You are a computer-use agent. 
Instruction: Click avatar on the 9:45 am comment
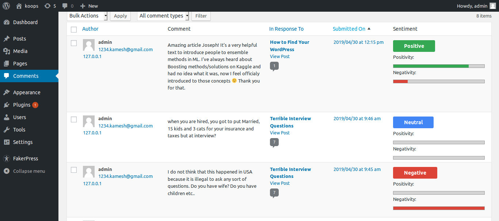[89, 172]
